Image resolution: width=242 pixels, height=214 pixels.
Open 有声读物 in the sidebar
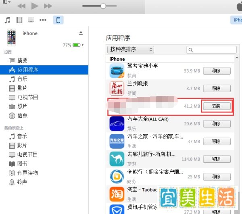(44, 173)
